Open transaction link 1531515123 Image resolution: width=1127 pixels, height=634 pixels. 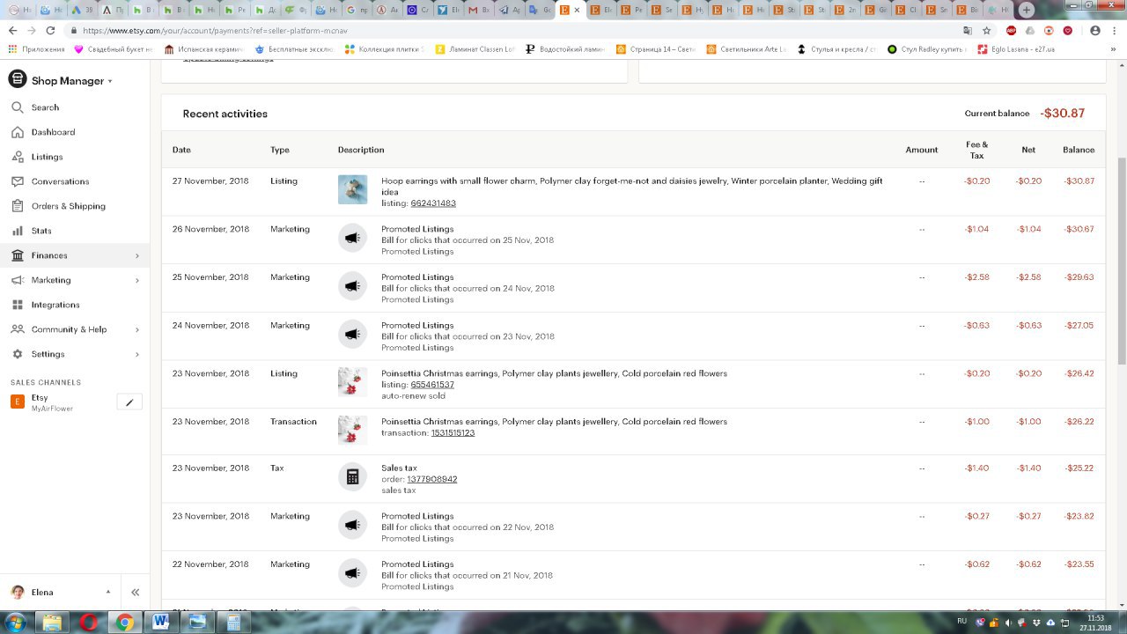[453, 433]
